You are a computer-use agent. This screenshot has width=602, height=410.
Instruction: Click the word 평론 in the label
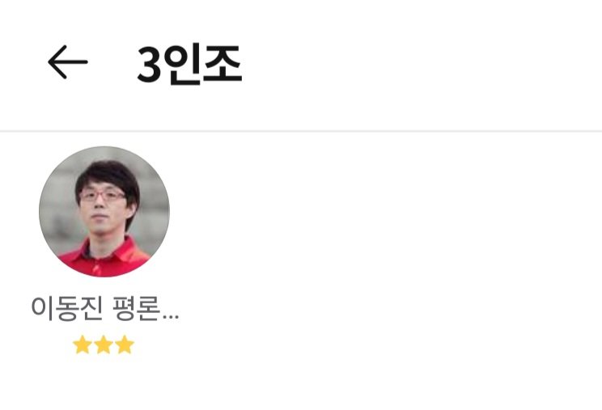click(x=137, y=309)
